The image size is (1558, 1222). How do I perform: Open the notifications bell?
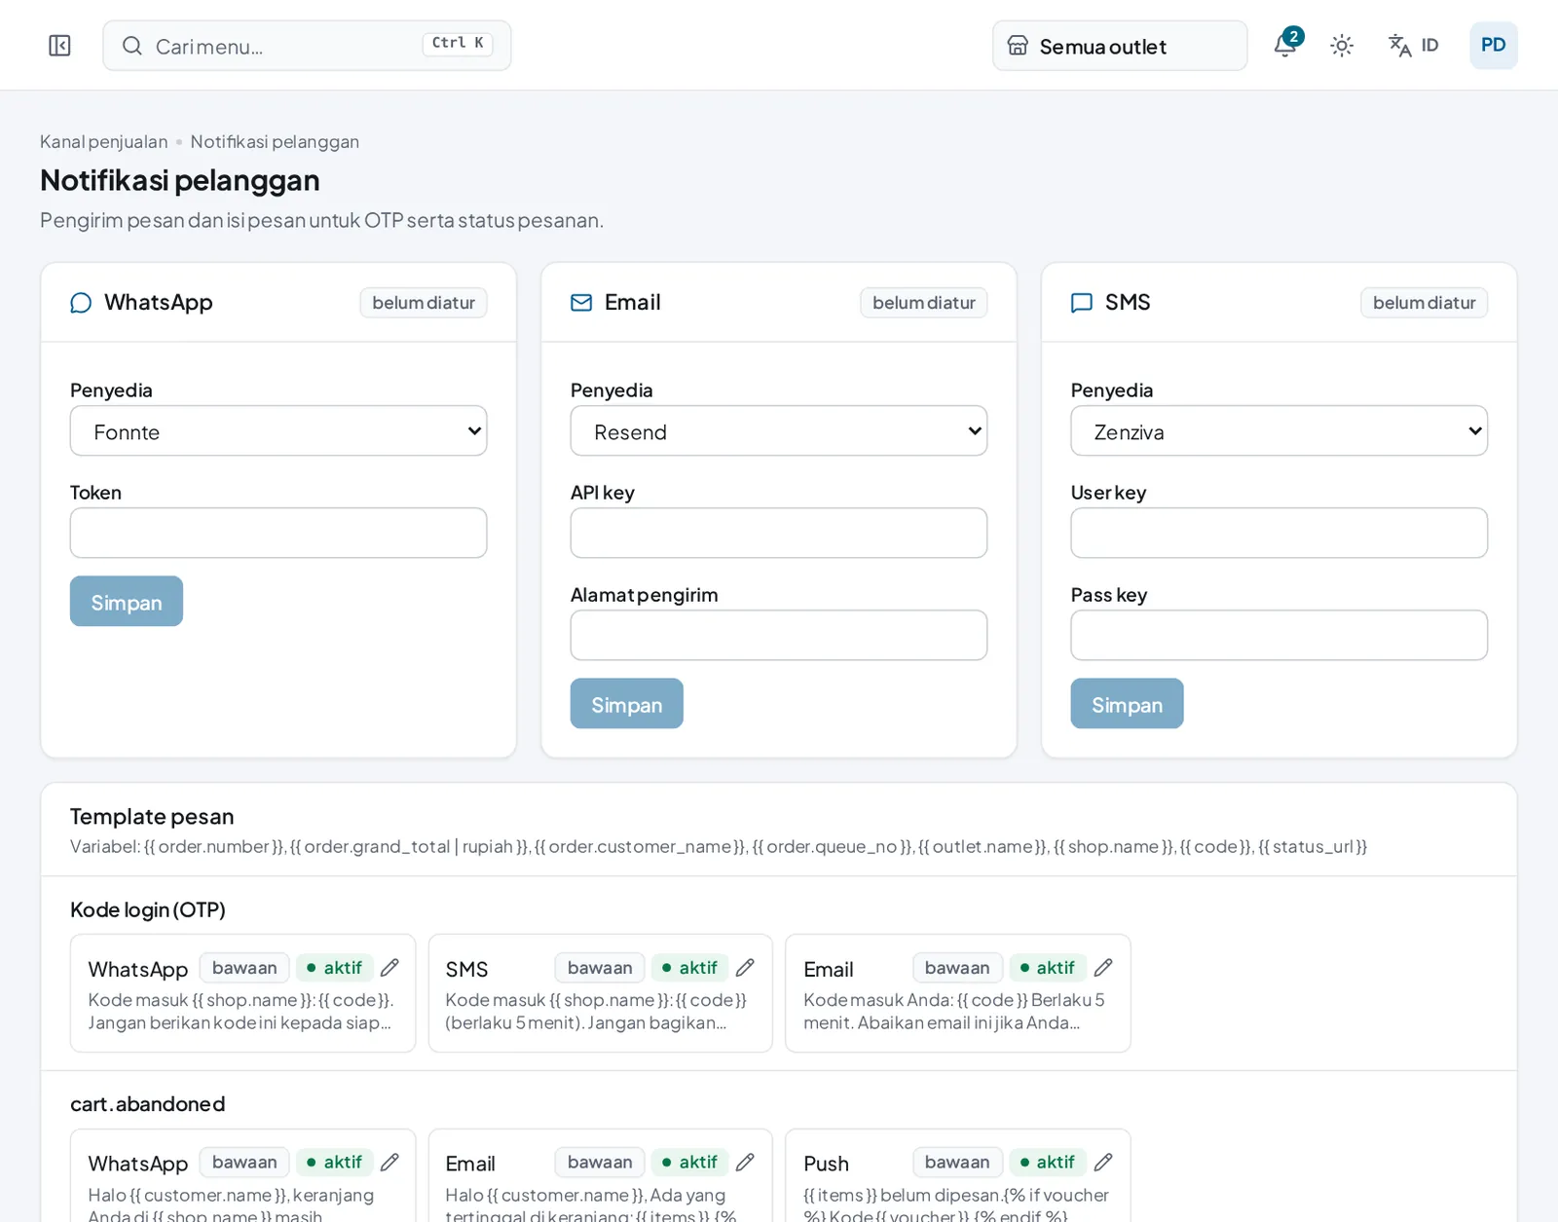tap(1285, 46)
